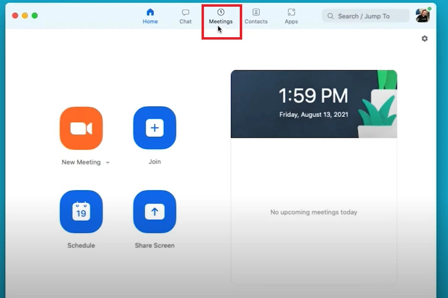The height and width of the screenshot is (298, 448).
Task: Click the Meetings clock icon
Action: pyautogui.click(x=221, y=11)
